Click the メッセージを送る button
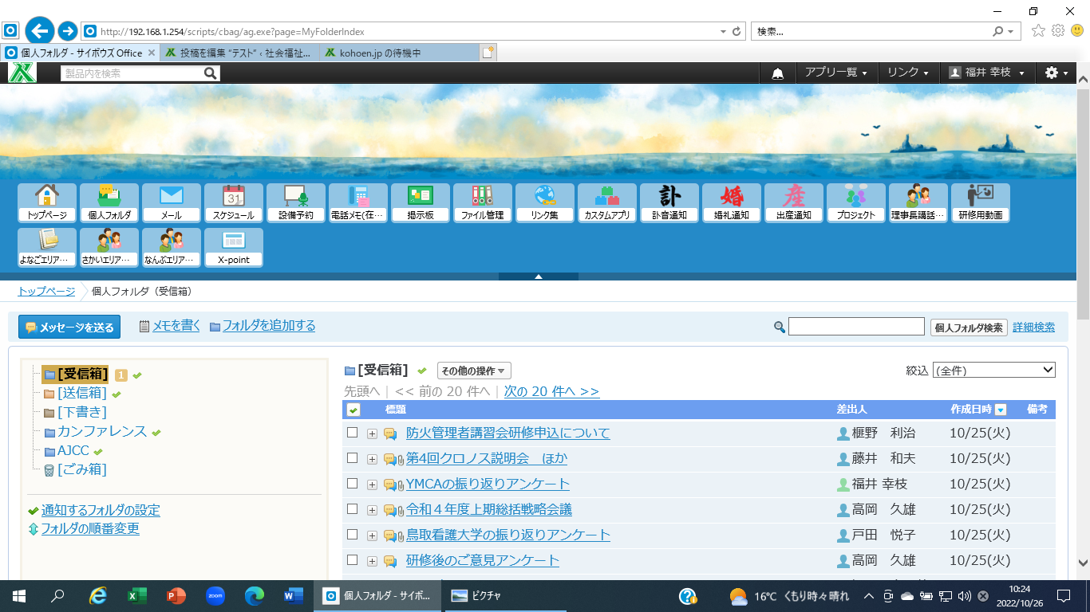The image size is (1090, 612). click(69, 327)
